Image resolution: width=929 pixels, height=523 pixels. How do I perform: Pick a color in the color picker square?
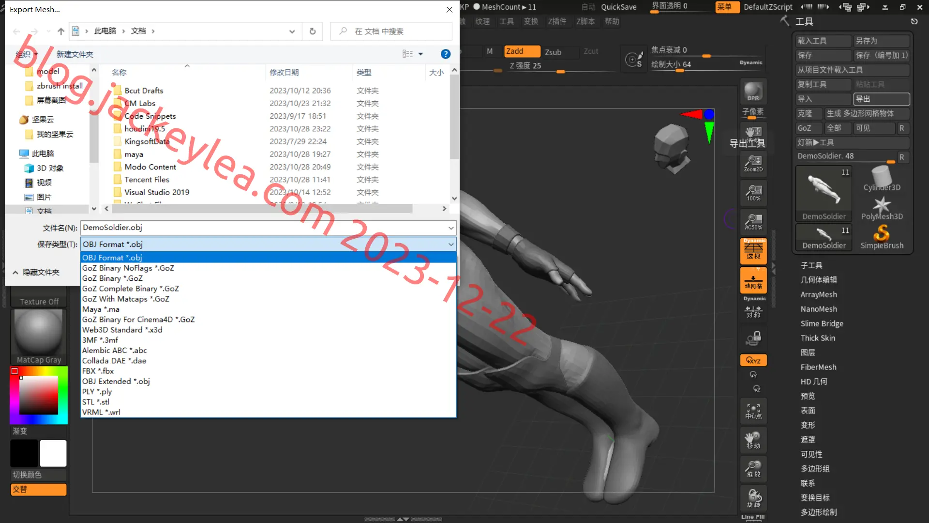[39, 395]
